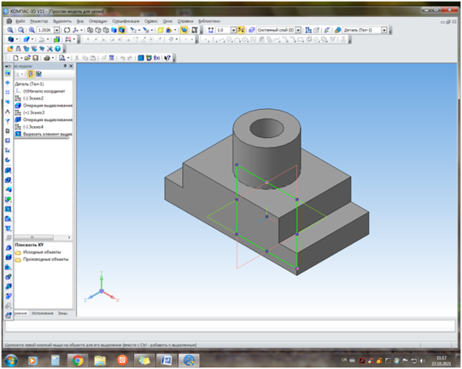Click the layers icon beside layer field
The width and height of the screenshot is (462, 369).
pos(251,30)
